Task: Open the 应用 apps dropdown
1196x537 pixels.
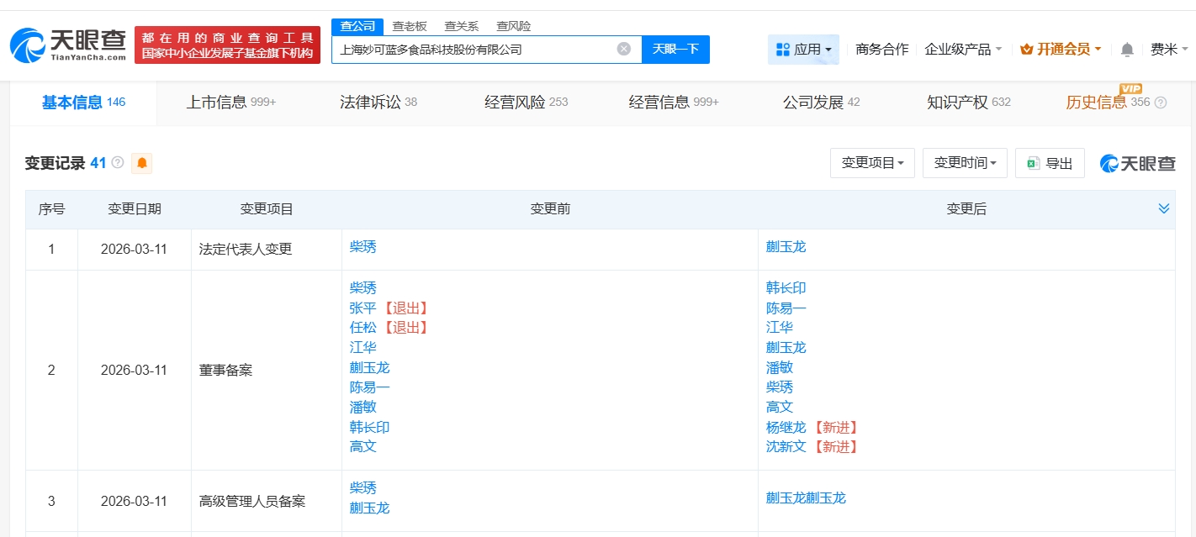Action: point(803,50)
